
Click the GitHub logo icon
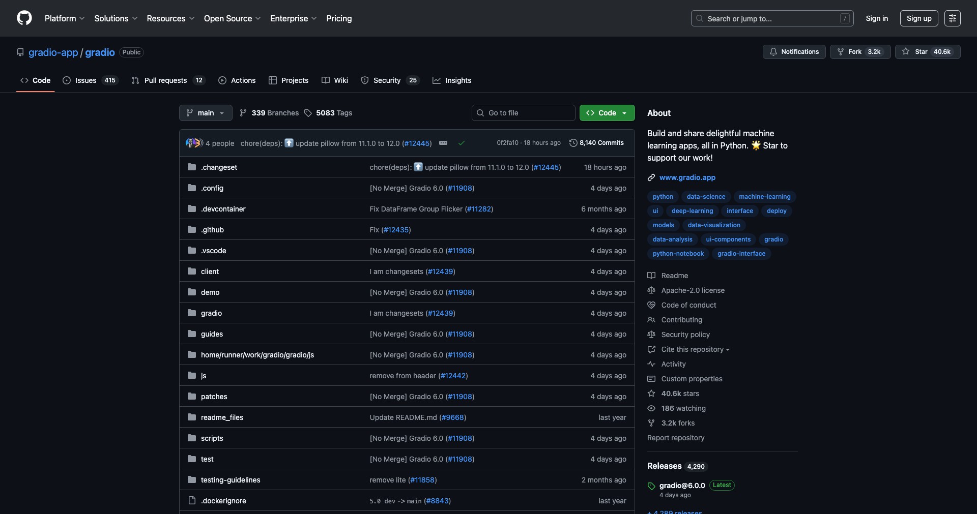pos(24,18)
